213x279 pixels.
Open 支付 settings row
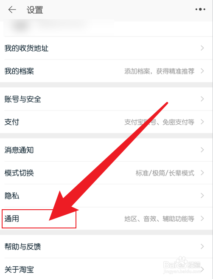click(106, 122)
